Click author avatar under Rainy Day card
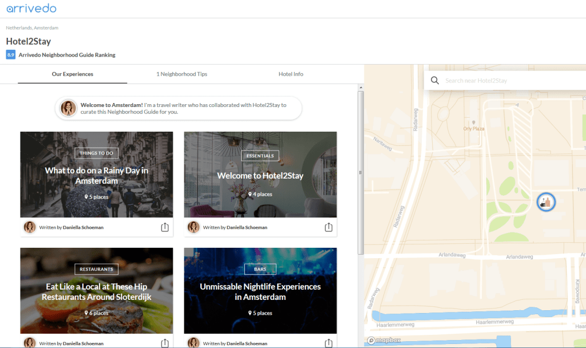586x348 pixels. point(30,227)
